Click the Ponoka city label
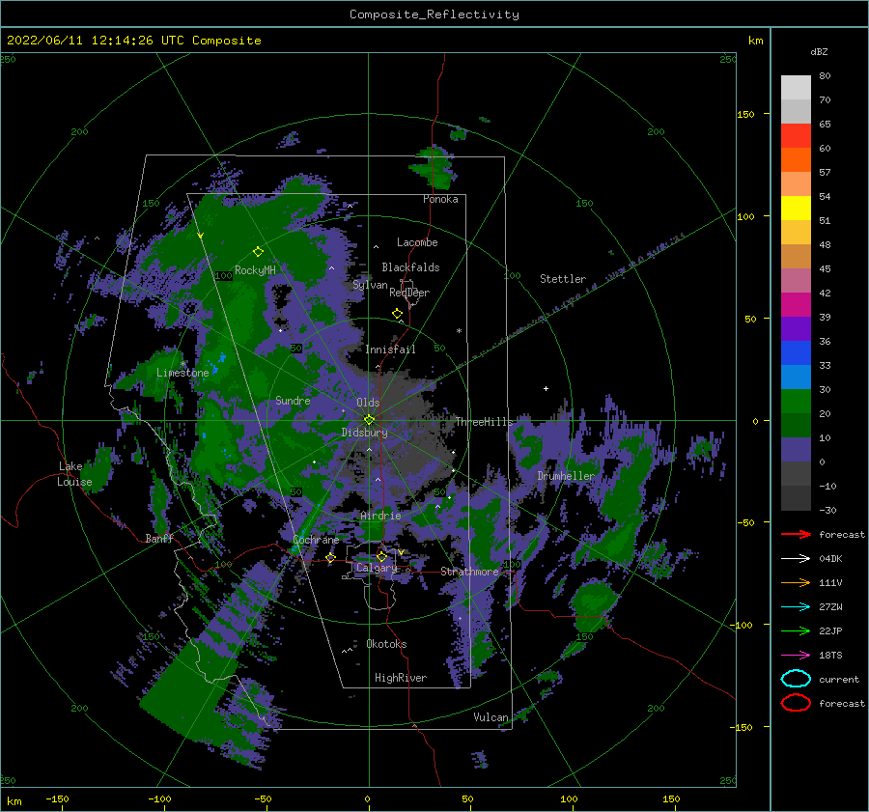The width and height of the screenshot is (869, 812). [x=440, y=199]
